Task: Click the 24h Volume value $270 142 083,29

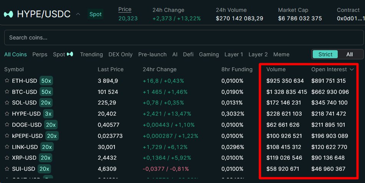Action: (x=239, y=18)
